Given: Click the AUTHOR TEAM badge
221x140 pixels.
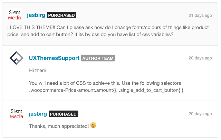Looking at the screenshot, I should coord(98,58).
